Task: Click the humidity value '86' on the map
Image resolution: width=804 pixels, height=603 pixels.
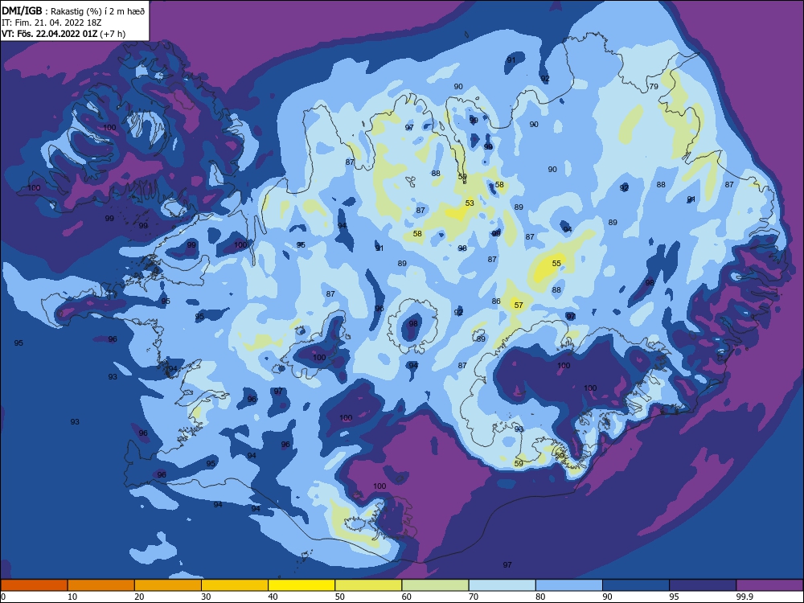Action: click(x=496, y=301)
